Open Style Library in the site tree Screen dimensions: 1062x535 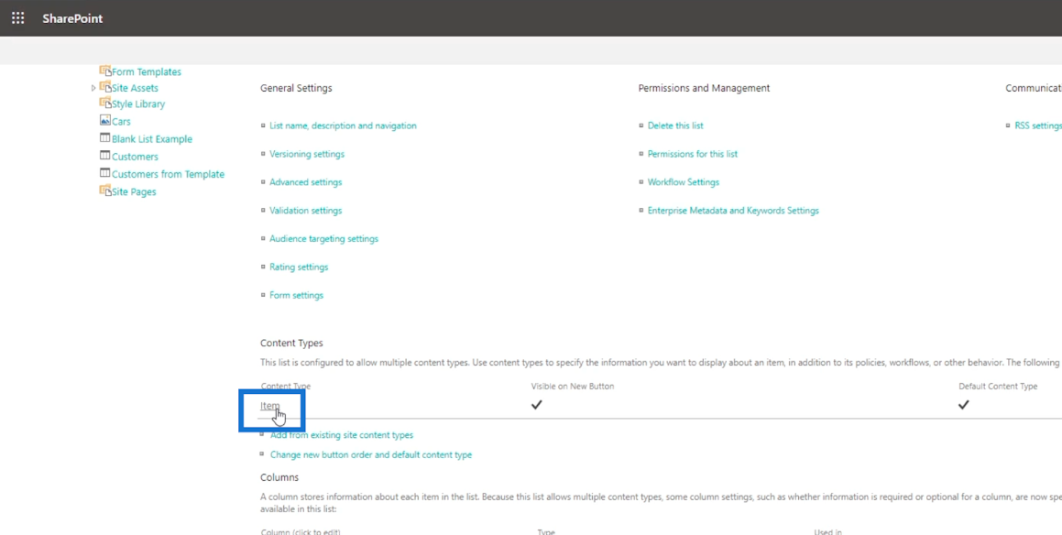pos(138,104)
